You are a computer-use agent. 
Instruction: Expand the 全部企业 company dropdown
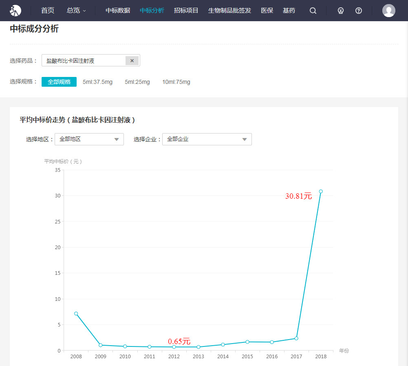[x=207, y=139]
